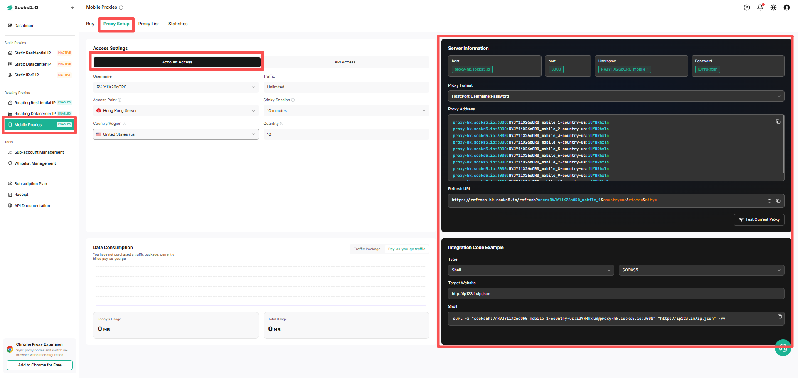Copy the Shell curl command
Image resolution: width=798 pixels, height=378 pixels.
coord(780,317)
